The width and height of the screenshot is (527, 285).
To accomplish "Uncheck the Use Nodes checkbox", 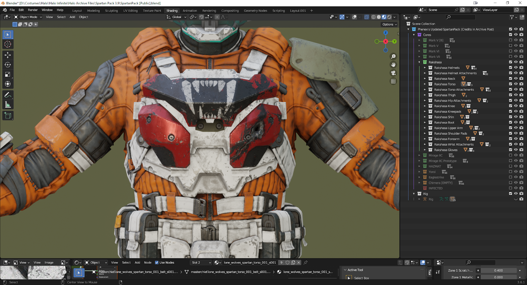I will [157, 263].
